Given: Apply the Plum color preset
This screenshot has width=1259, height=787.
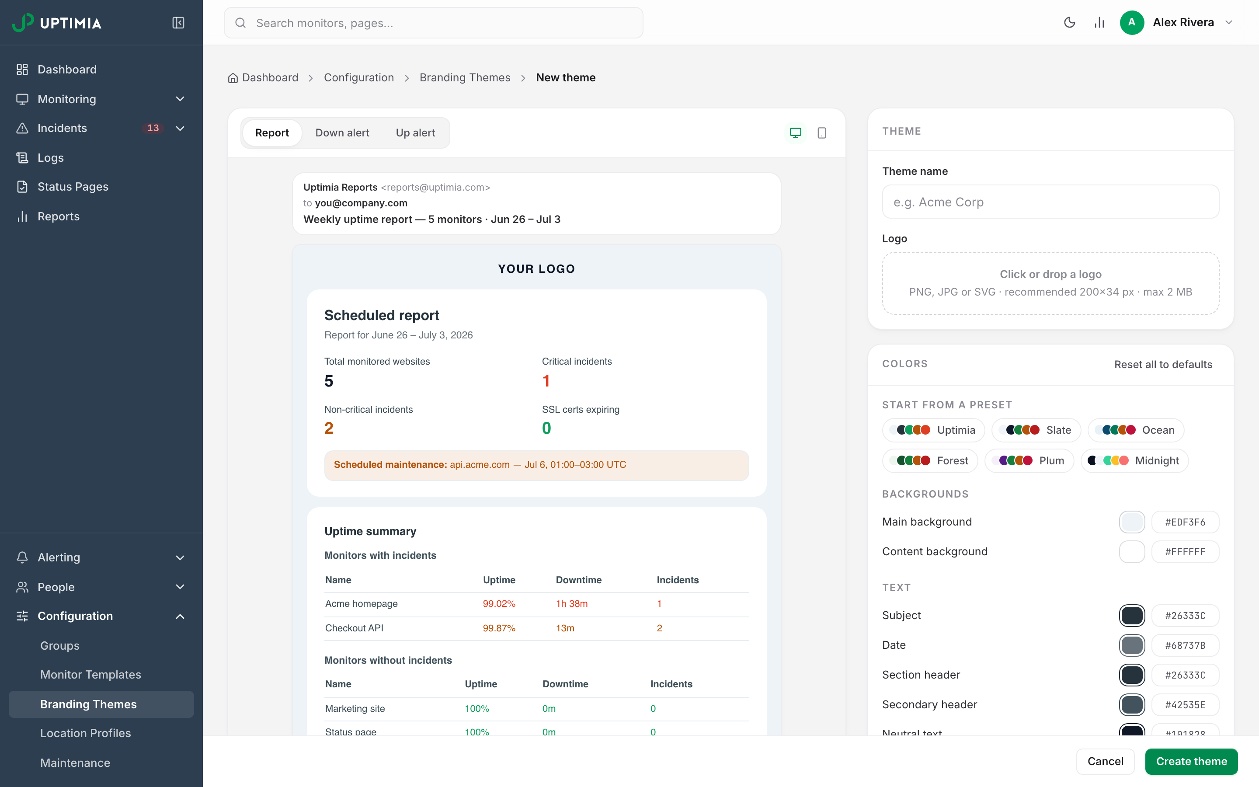Looking at the screenshot, I should click(x=1029, y=461).
